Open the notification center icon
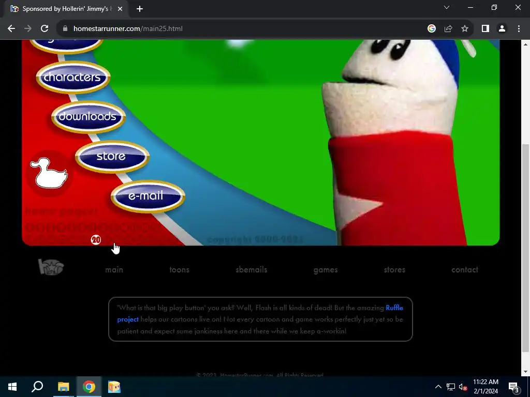Screen dimensions: 530x397 (513, 387)
